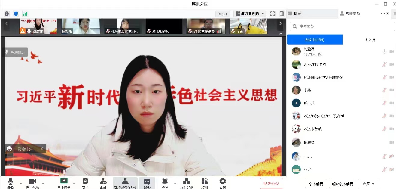Switch to the Chat panel tab
This screenshot has height=189, width=396.
pyautogui.click(x=311, y=14)
